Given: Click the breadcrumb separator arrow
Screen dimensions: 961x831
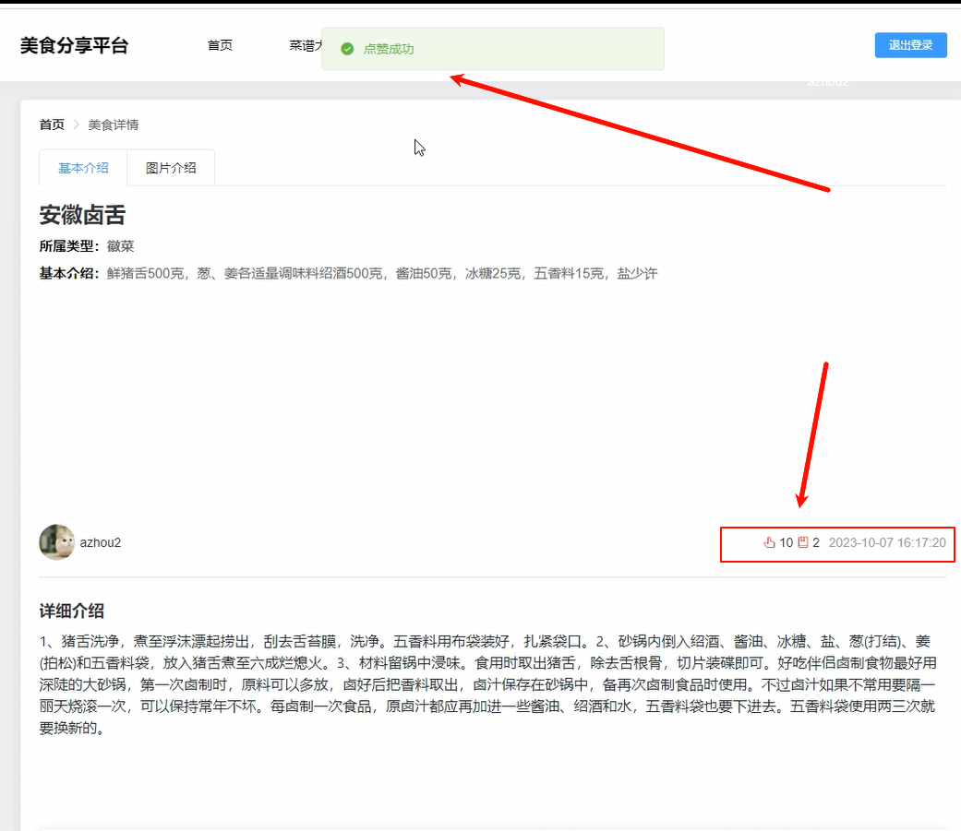Looking at the screenshot, I should pos(77,125).
